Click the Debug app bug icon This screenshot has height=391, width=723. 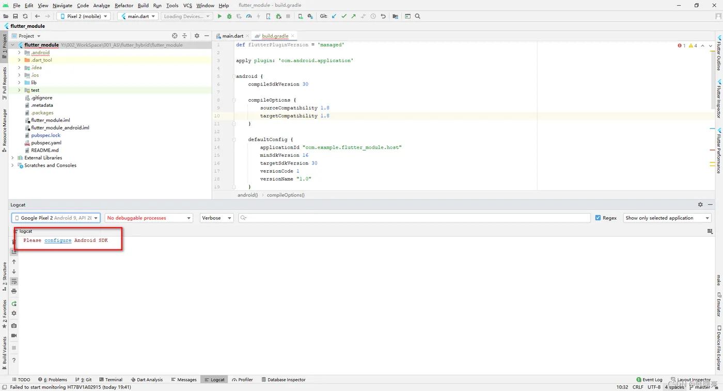coord(229,17)
